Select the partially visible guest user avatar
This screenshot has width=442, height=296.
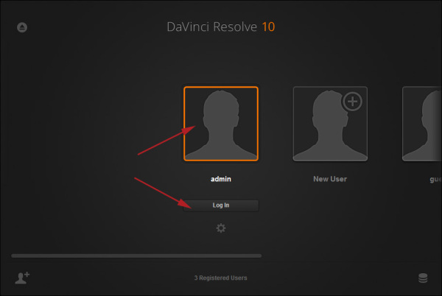421,124
